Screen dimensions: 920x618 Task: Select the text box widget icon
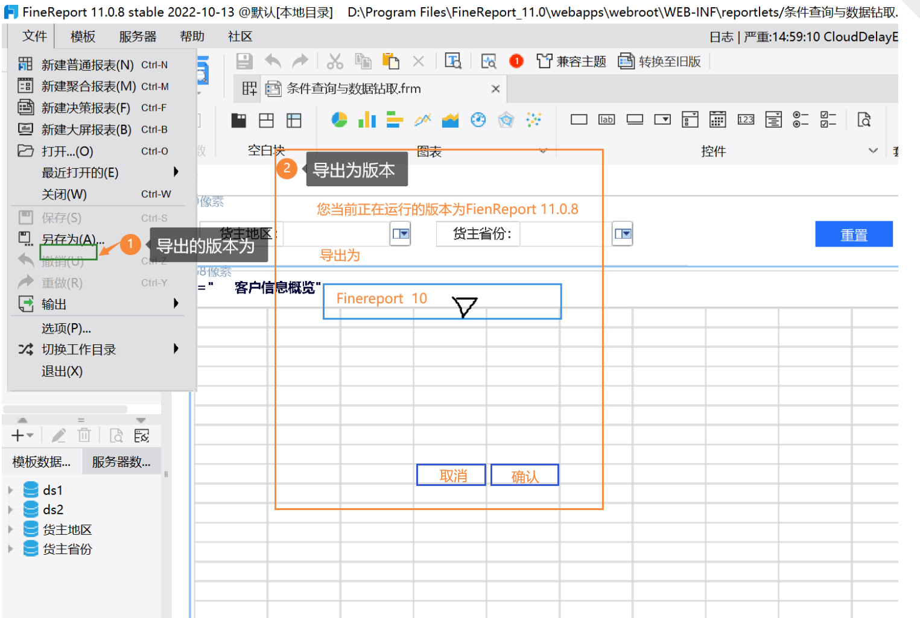point(579,119)
